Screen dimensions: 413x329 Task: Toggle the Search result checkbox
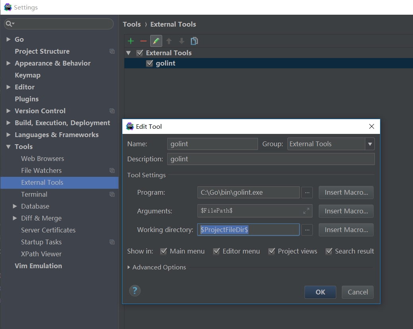pos(329,251)
